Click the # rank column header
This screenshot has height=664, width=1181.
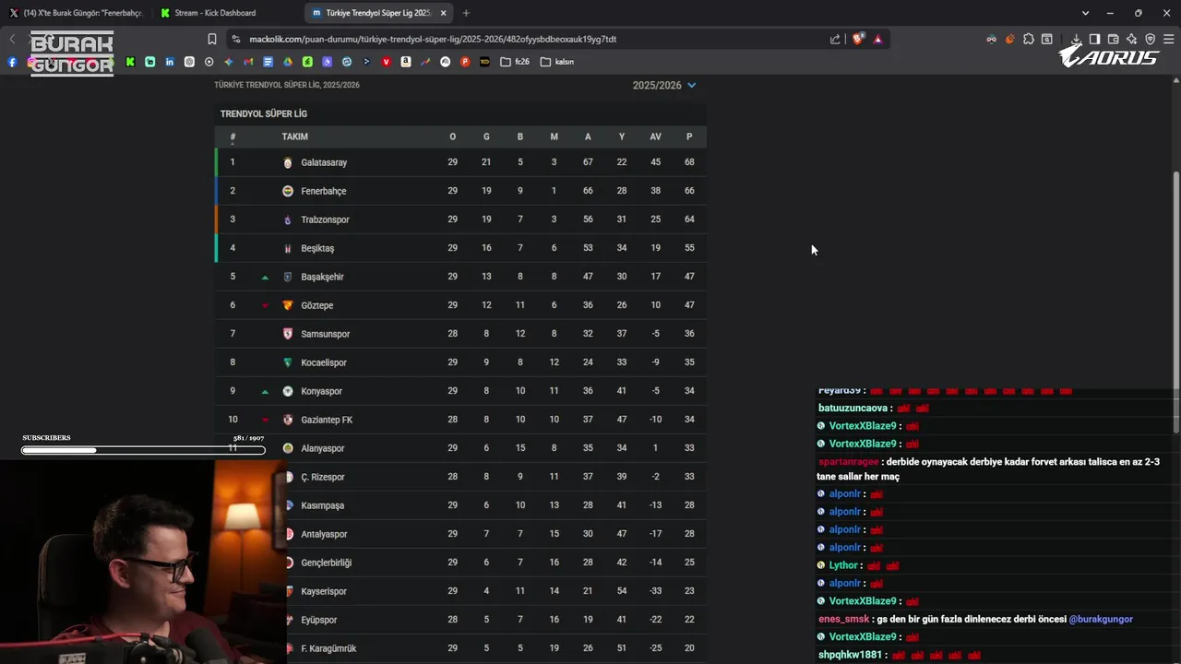pos(233,136)
